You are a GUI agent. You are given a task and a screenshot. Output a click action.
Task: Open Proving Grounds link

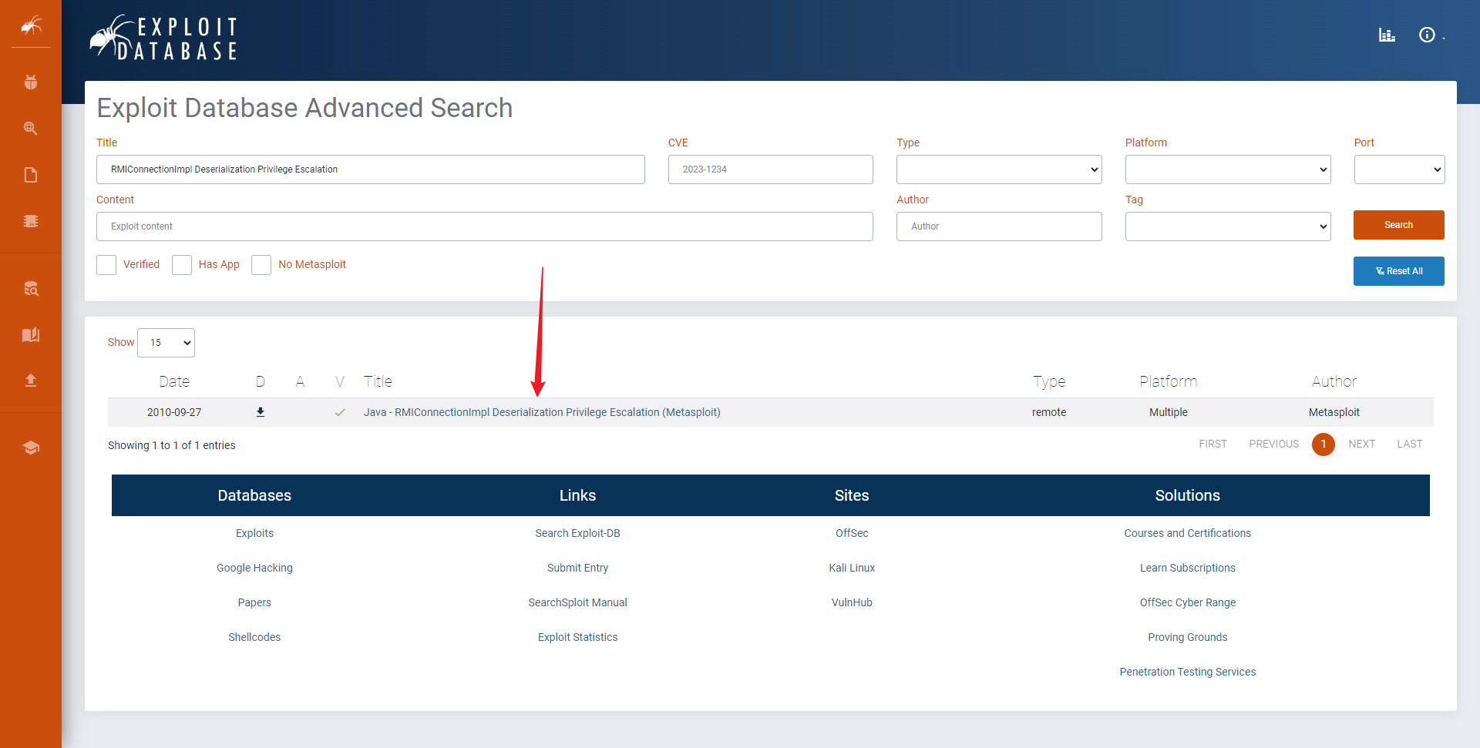[1187, 637]
